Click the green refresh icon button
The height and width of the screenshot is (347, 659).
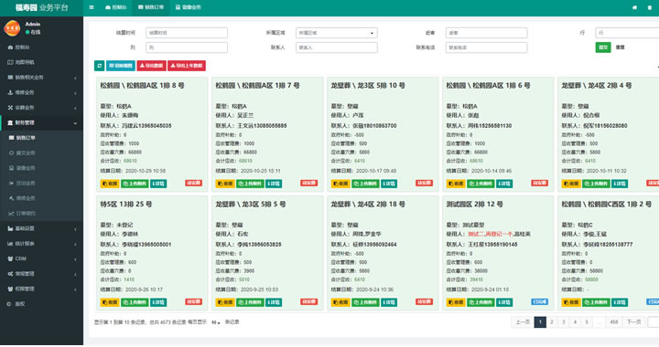99,66
